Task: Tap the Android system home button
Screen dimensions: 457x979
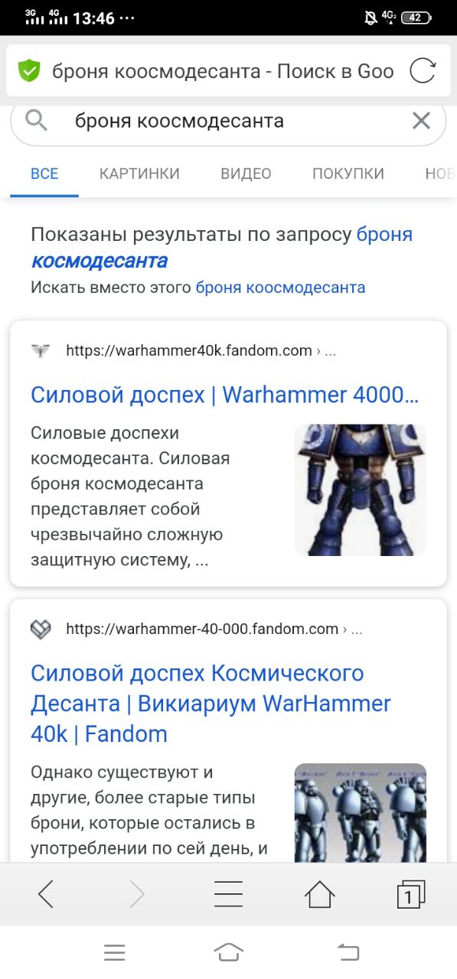Action: coord(228,952)
